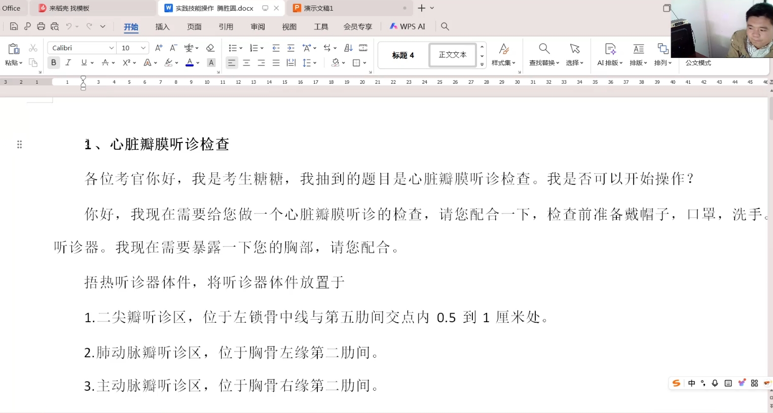Open the font color swatch
This screenshot has height=413, width=773.
(x=189, y=62)
